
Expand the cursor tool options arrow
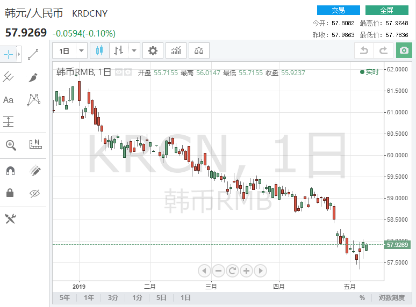19,54
